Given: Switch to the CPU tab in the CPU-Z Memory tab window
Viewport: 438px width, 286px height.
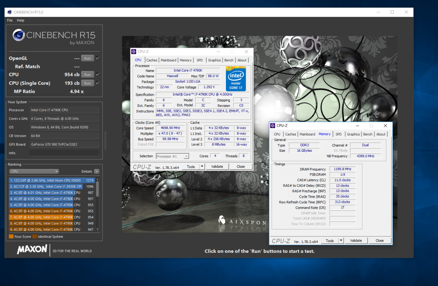Looking at the screenshot, I should coord(277,134).
